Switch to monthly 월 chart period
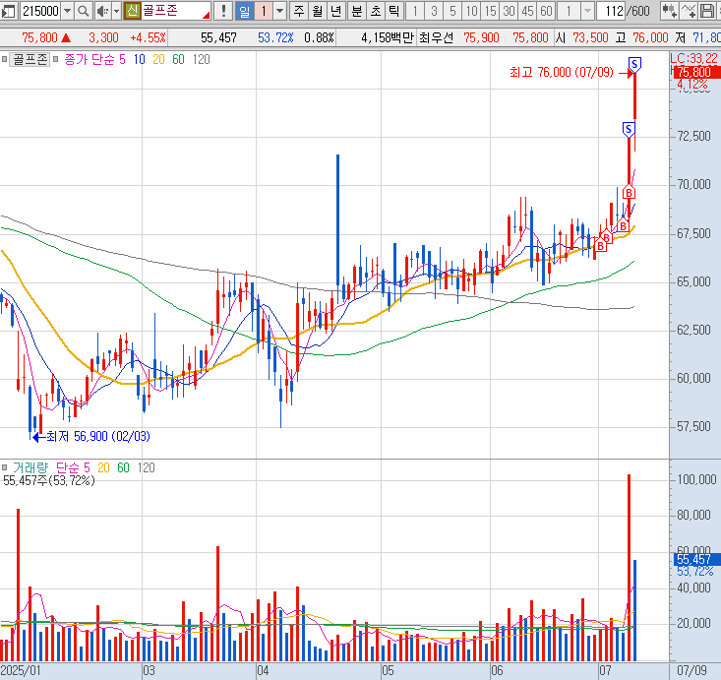Screen dimensions: 721x680 point(317,11)
